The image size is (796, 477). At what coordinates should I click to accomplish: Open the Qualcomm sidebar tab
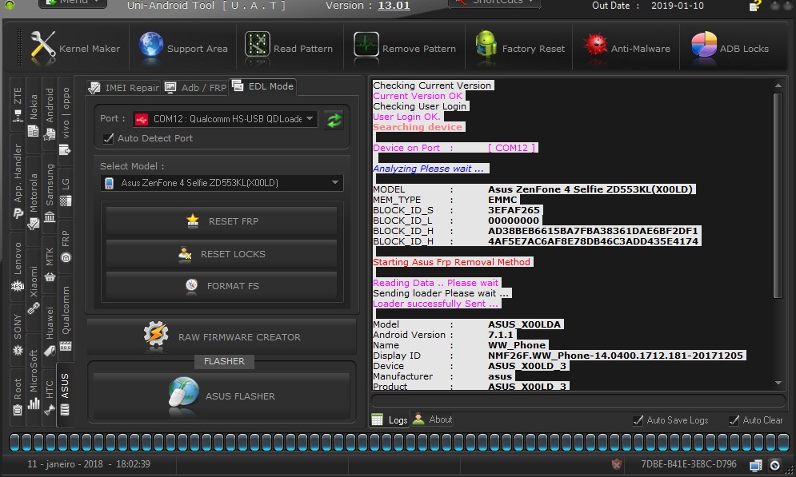66,318
